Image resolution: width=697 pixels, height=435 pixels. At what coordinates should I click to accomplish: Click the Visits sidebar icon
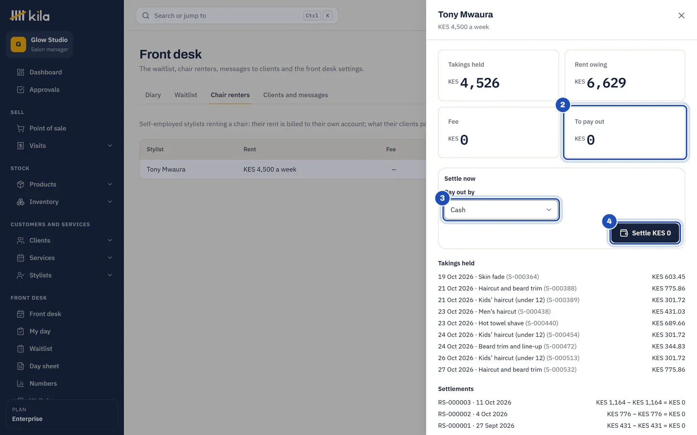(20, 145)
